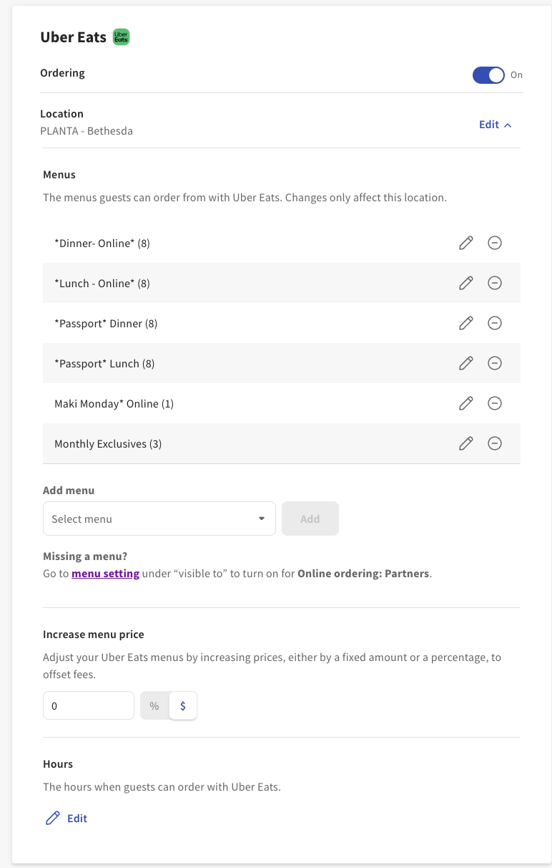Click the remove icon next to *Dinner- Online*

coord(495,243)
